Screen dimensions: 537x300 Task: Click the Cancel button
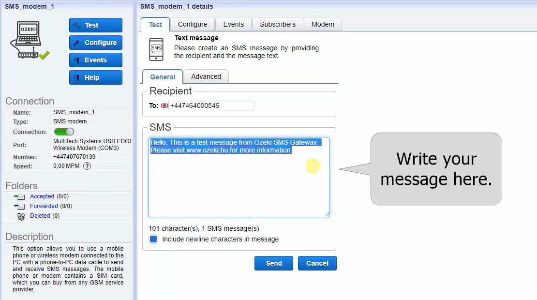(317, 263)
